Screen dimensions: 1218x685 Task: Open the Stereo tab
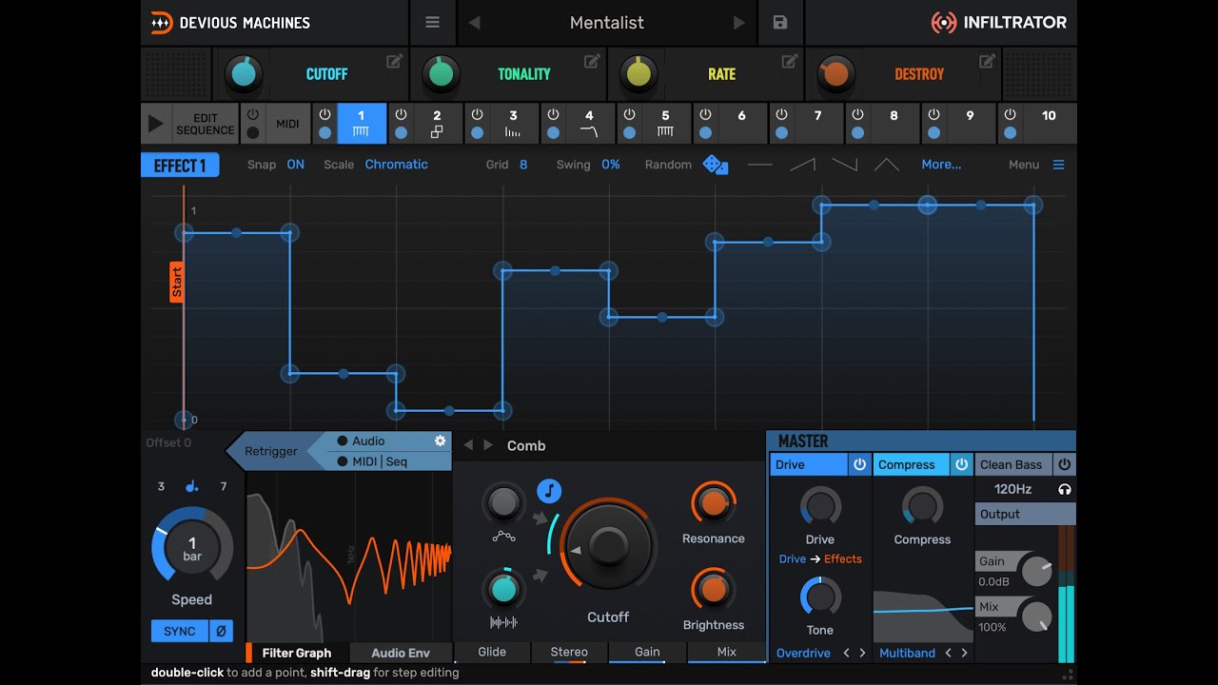(x=569, y=652)
